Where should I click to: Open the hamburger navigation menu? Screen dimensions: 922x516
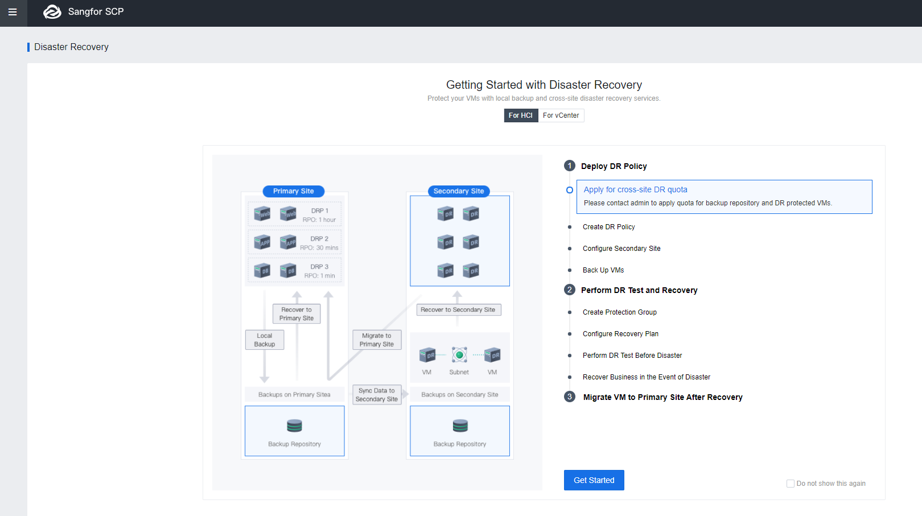pos(13,12)
